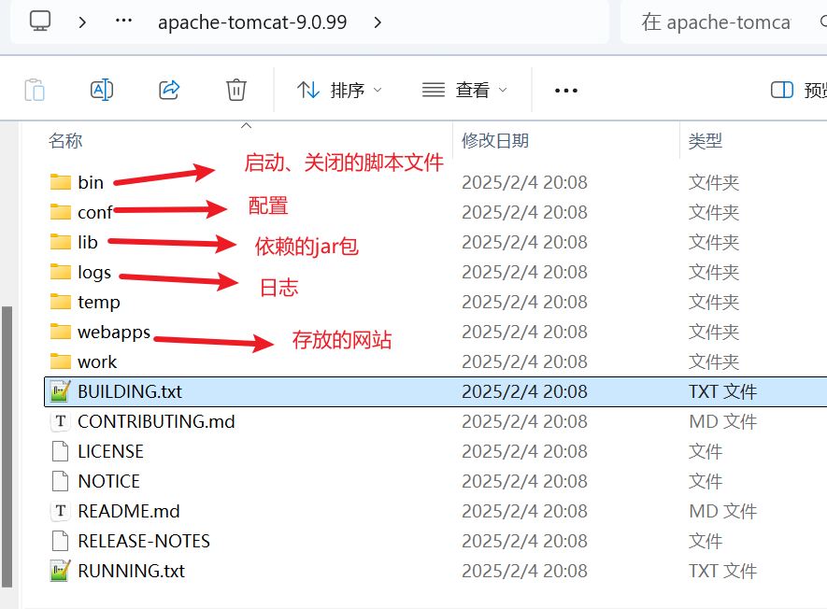Select the 'logs' folder name

coord(94,273)
